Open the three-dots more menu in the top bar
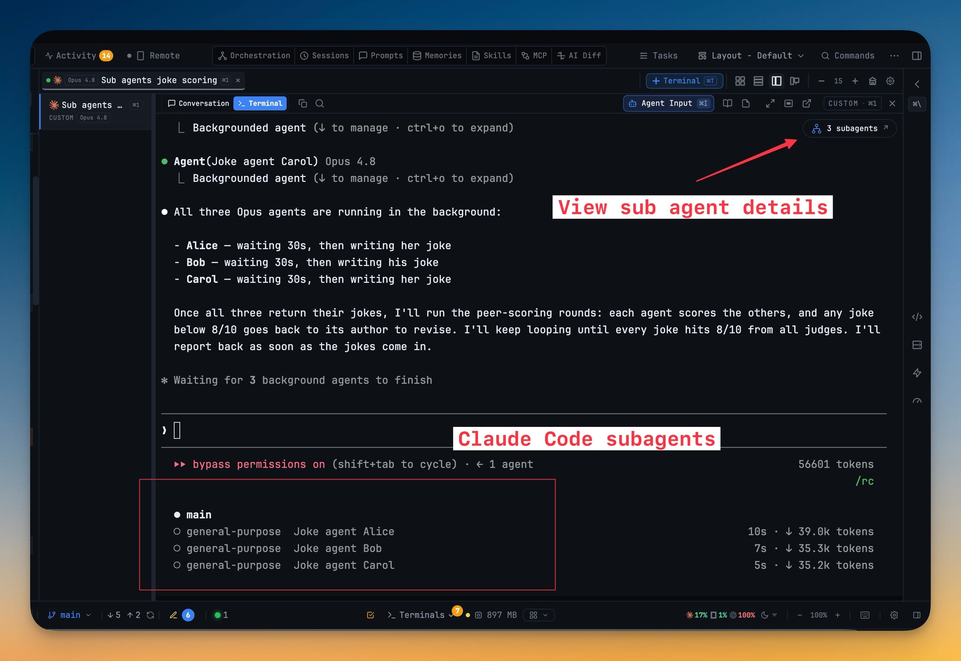The image size is (961, 661). [894, 55]
